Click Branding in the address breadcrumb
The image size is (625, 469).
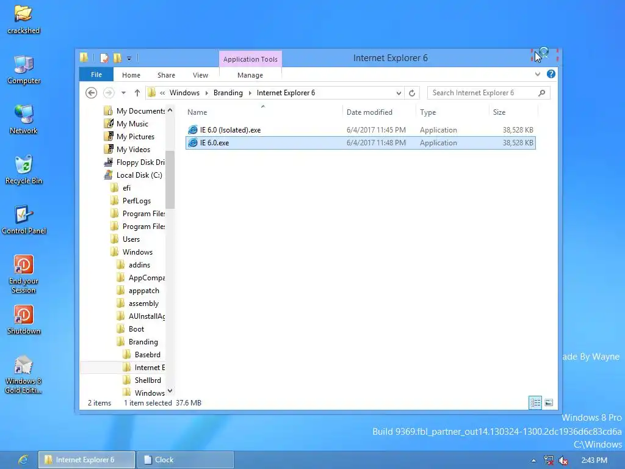(x=228, y=93)
